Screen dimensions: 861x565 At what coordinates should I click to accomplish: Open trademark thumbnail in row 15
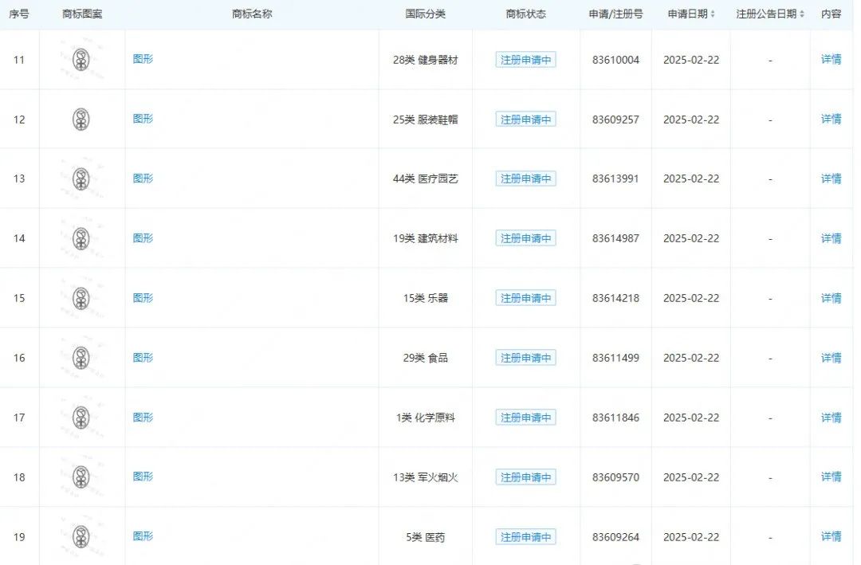[81, 298]
